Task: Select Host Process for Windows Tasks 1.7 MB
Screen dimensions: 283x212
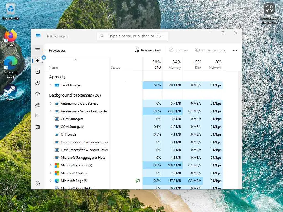Action: [134, 150]
